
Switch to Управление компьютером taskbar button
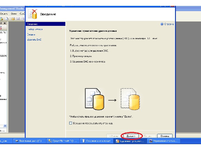164,141
